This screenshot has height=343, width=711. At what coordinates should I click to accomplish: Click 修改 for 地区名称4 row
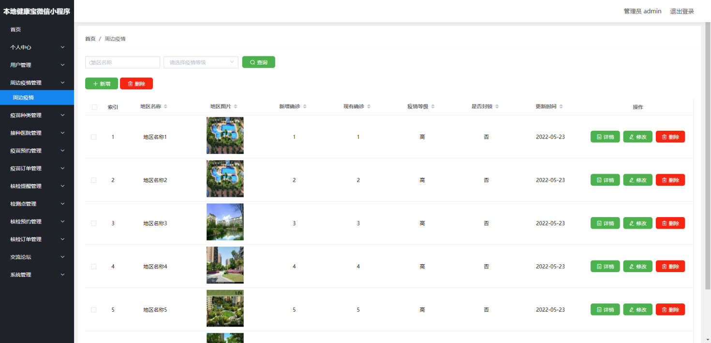coord(637,266)
